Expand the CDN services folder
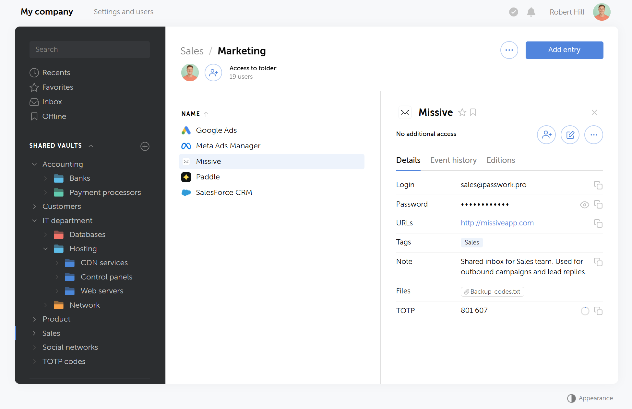 [57, 263]
